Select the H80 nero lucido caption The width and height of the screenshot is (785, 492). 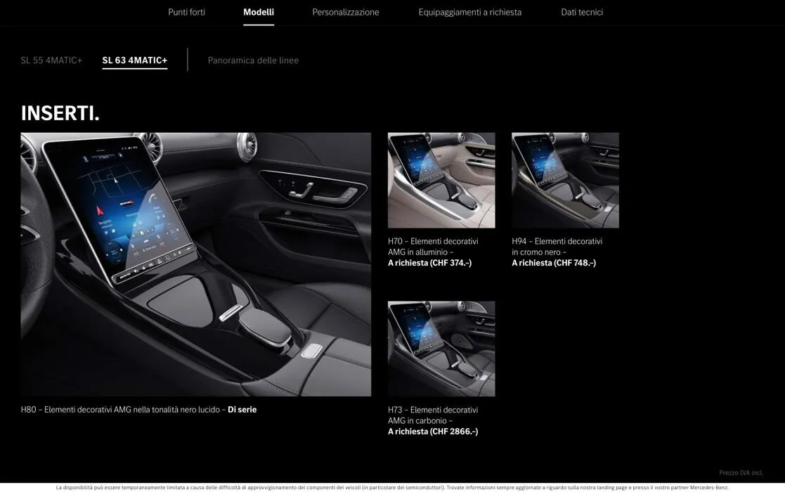click(x=139, y=408)
